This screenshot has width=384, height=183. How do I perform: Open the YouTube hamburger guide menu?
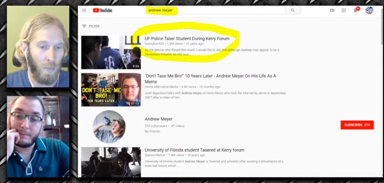pyautogui.click(x=84, y=10)
